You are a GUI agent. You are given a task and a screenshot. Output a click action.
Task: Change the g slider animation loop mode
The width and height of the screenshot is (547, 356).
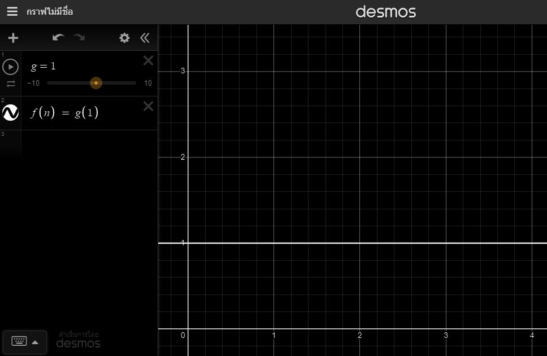click(11, 83)
